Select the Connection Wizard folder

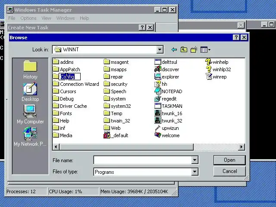76,84
